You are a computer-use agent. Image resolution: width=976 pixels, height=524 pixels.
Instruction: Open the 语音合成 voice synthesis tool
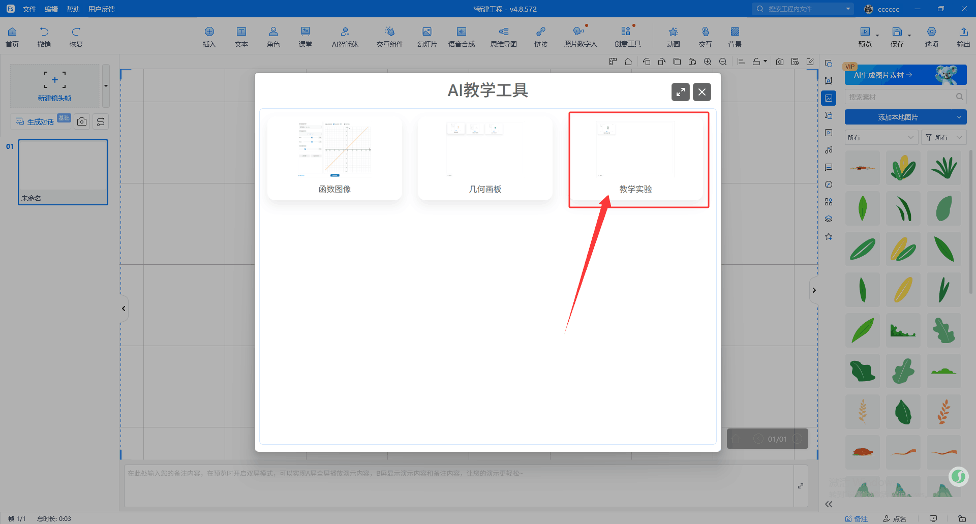pyautogui.click(x=461, y=37)
